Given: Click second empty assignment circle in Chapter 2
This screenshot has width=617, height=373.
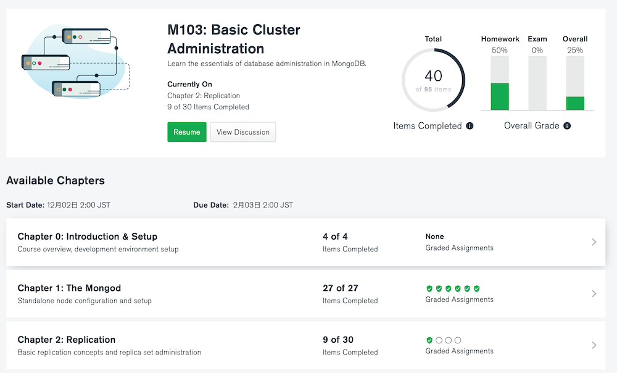Looking at the screenshot, I should pyautogui.click(x=448, y=340).
